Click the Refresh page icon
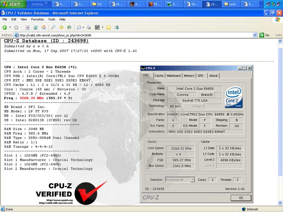 tap(36, 28)
